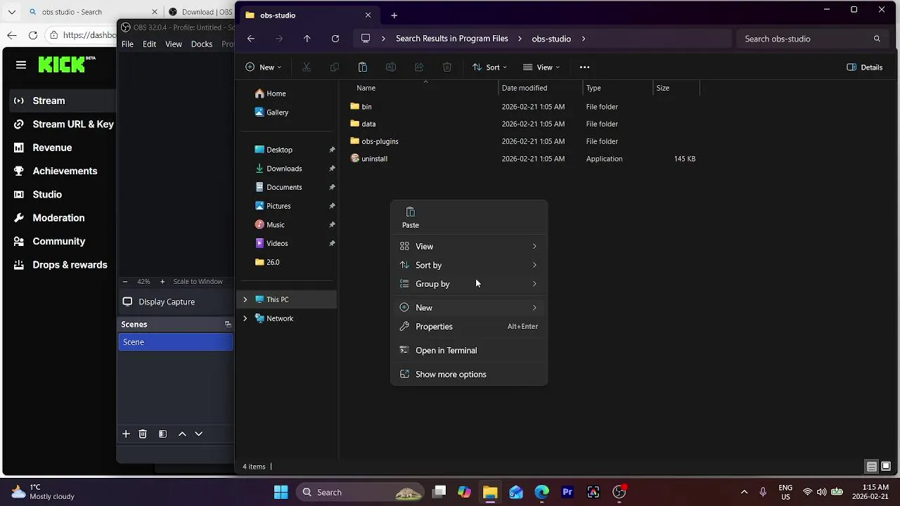Open the View dropdown in toolbar
This screenshot has height=506, width=900.
coord(541,67)
